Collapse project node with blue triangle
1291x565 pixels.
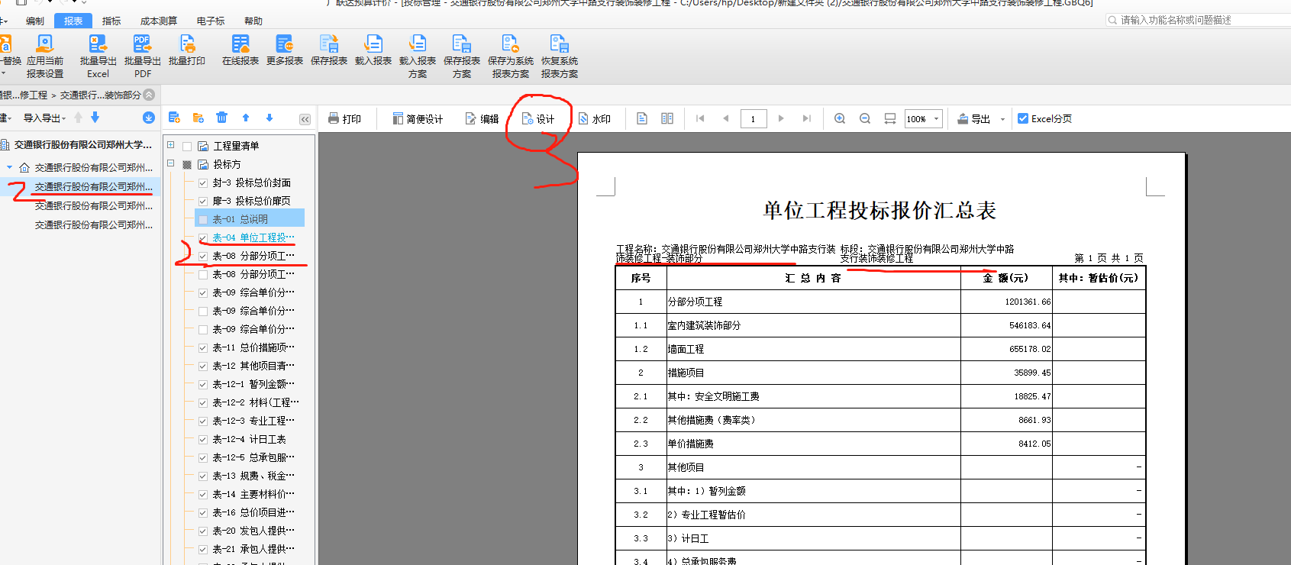point(9,167)
